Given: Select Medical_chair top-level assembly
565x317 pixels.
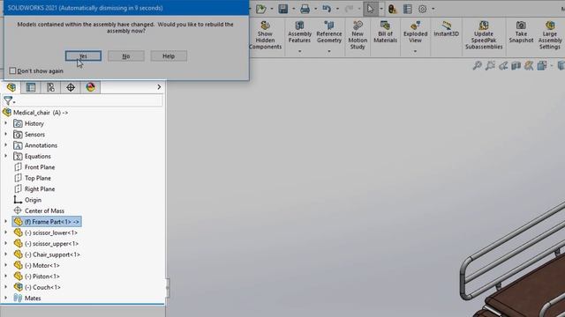Looking at the screenshot, I should [x=36, y=113].
